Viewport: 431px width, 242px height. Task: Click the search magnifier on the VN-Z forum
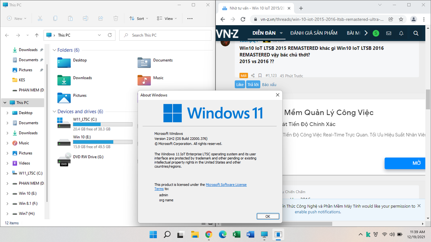416,33
